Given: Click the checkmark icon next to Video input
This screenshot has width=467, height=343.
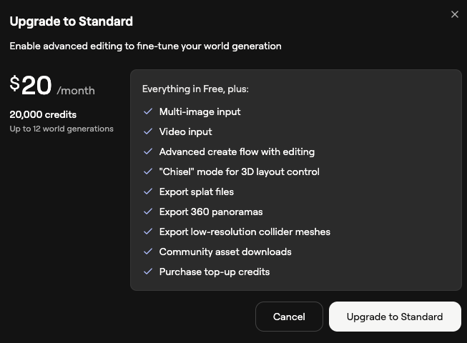Looking at the screenshot, I should coord(148,131).
